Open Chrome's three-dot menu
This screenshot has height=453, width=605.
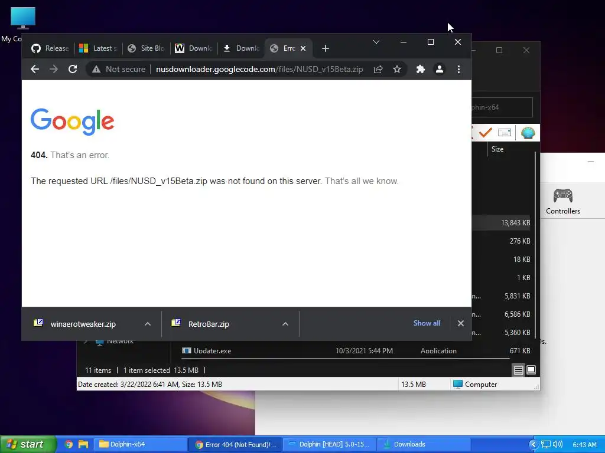458,70
